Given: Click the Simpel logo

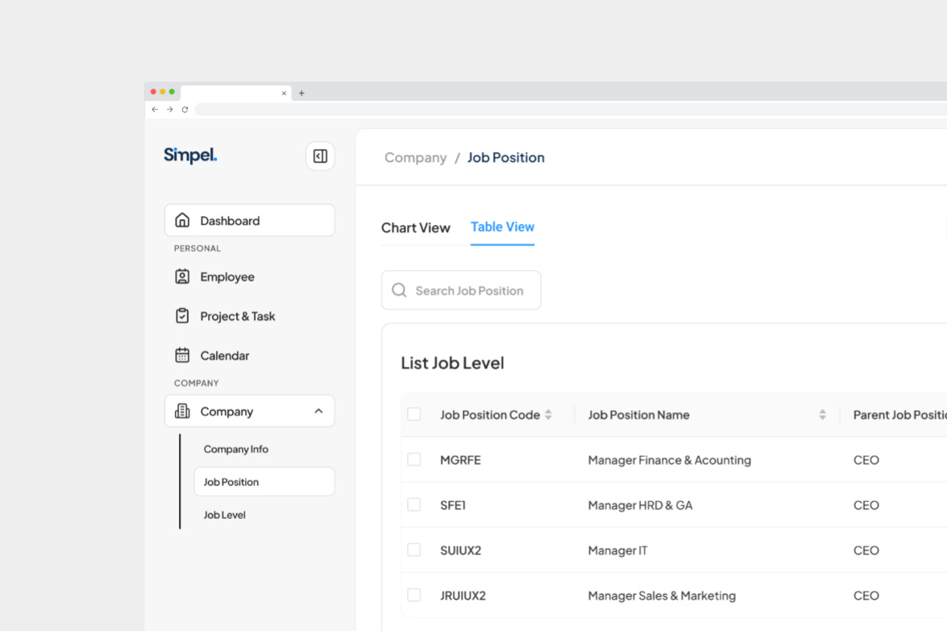Looking at the screenshot, I should (189, 155).
